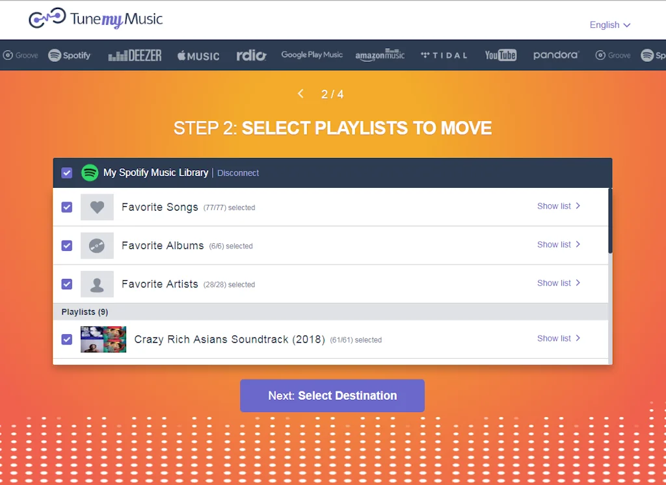Go back to the previous step

(300, 94)
